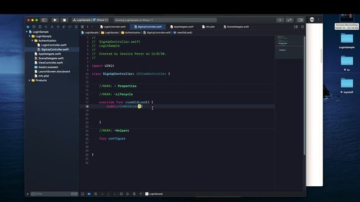Viewport: 360px width, 202px height.
Task: Click the Environment Overrides icon
Action: tap(134, 194)
